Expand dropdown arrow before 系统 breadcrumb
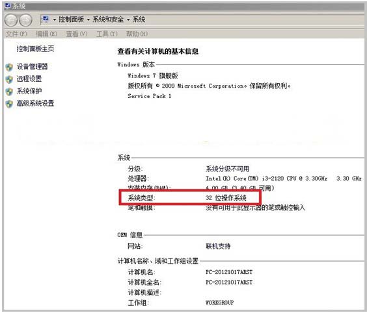The width and height of the screenshot is (367, 313). point(128,19)
